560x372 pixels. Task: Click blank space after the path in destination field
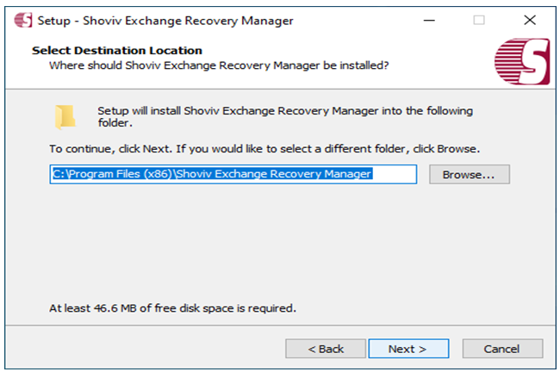coord(394,174)
